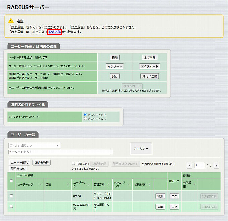This screenshot has height=221, width=228.
Task: Click the 全て削除 button
Action: (x=150, y=57)
